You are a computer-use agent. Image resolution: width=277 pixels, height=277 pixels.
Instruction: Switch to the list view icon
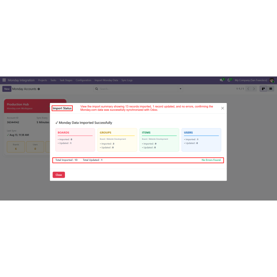(x=271, y=89)
